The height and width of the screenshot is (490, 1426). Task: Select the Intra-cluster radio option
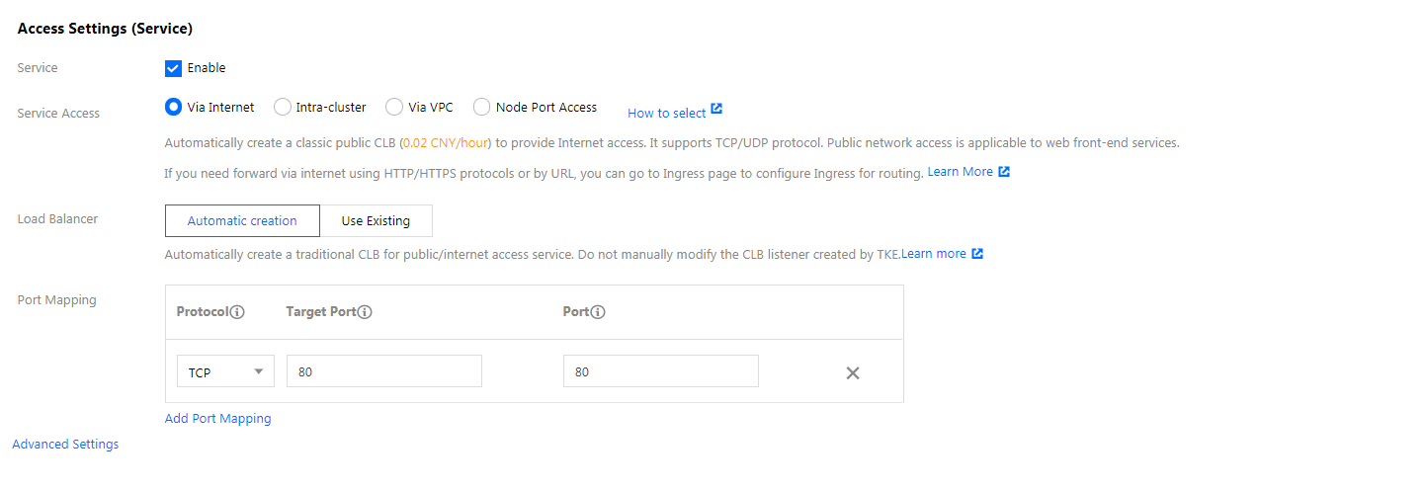(282, 107)
